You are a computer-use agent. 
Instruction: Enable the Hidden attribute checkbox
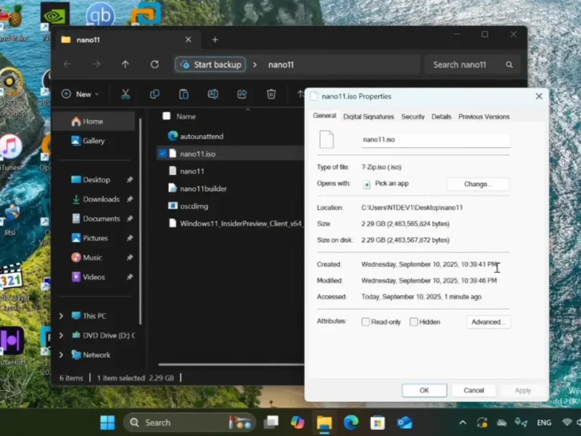pyautogui.click(x=414, y=322)
